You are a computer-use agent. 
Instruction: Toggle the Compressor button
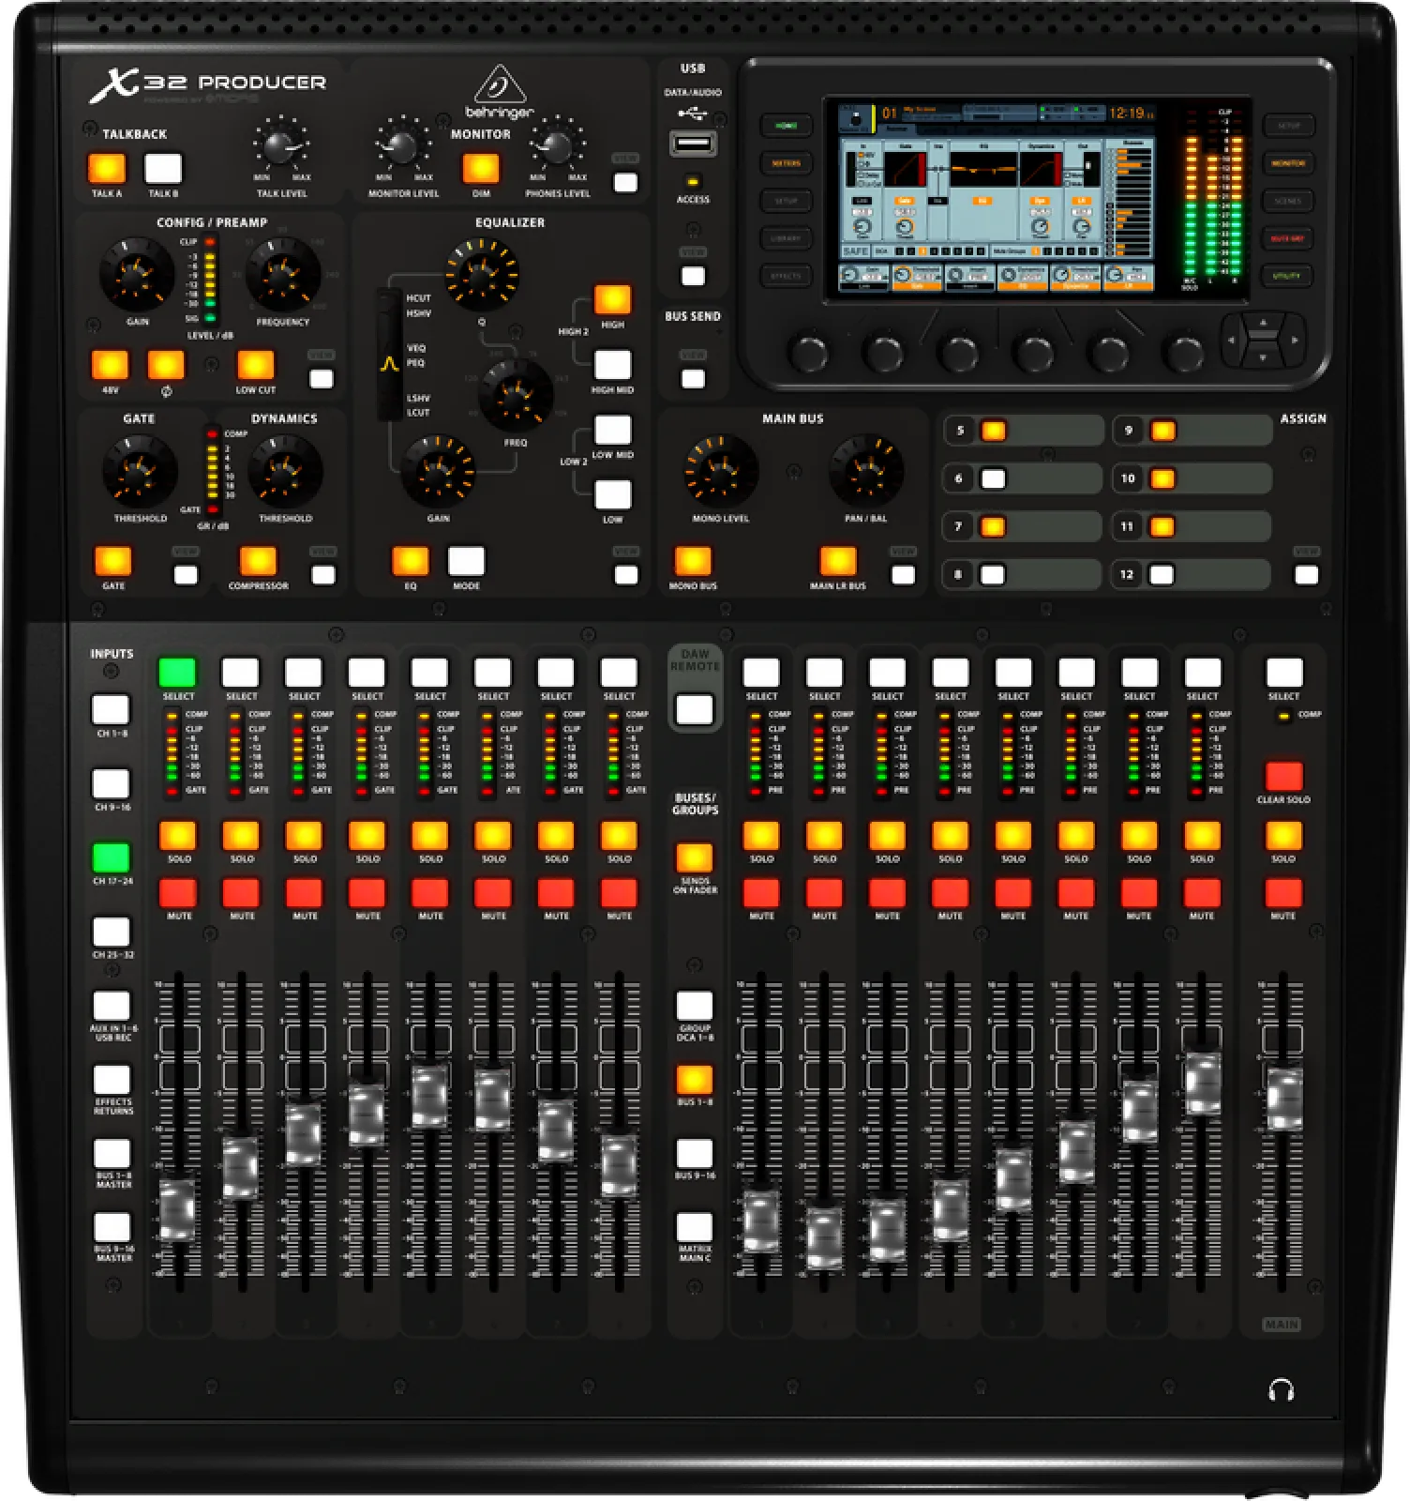[x=258, y=561]
